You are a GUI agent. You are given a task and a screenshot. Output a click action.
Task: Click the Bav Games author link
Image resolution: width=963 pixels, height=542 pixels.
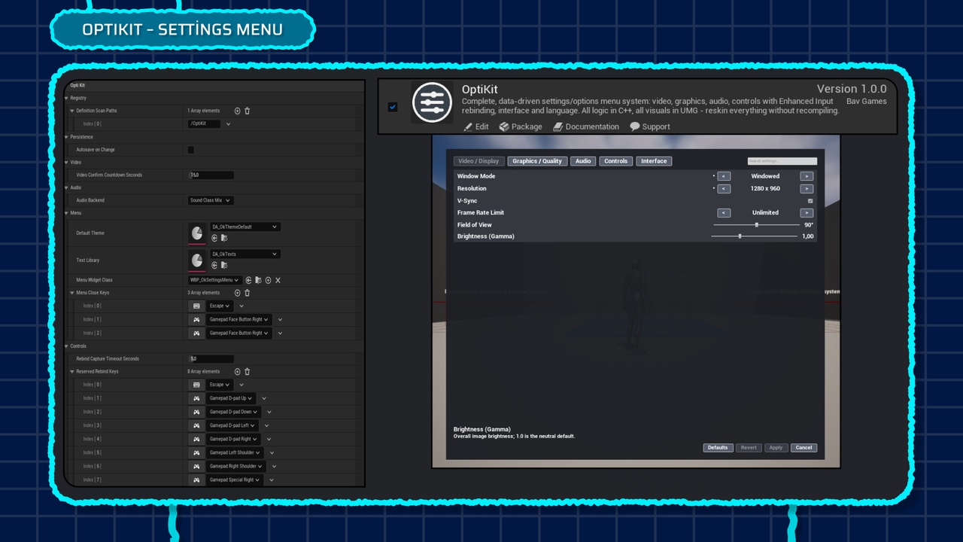(867, 101)
